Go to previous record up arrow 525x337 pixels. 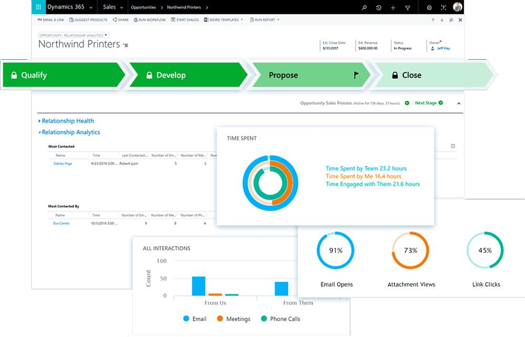coord(433,20)
